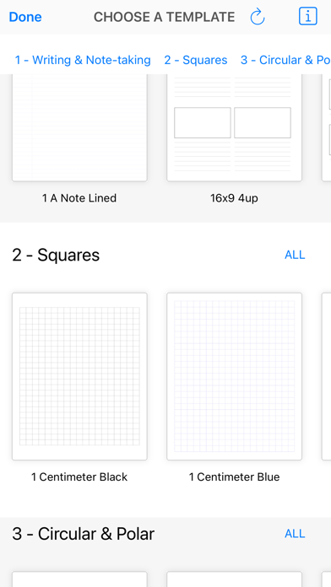Open the info icon in top bar
Viewport: 331px width, 587px height.
pos(307,17)
